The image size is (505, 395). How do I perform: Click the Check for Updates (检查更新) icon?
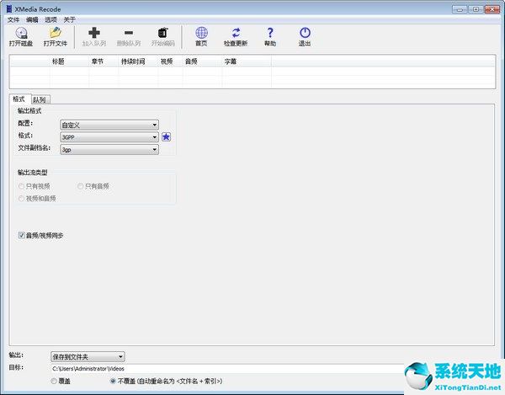click(x=236, y=33)
